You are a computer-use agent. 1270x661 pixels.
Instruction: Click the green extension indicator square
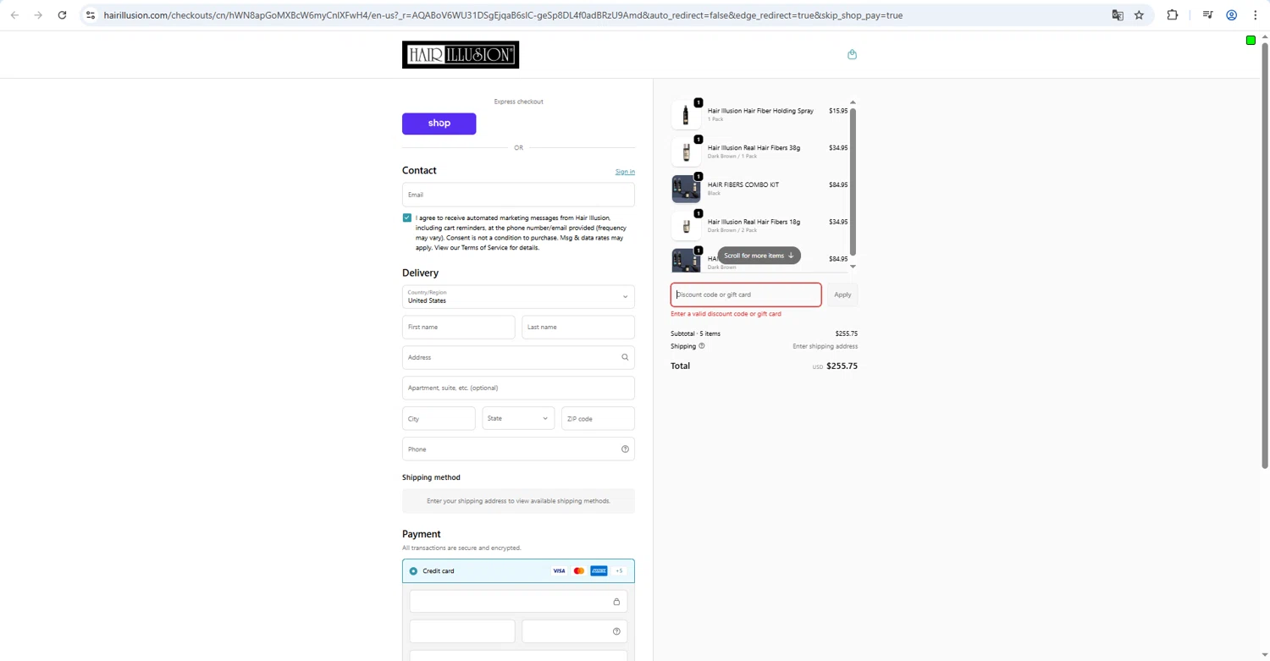(x=1251, y=41)
